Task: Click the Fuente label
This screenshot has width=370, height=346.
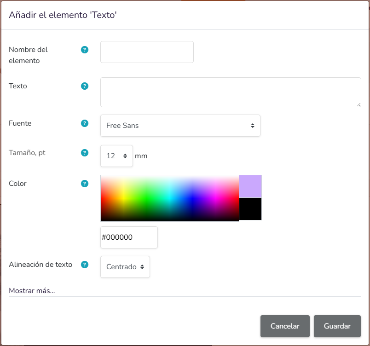Action: click(20, 123)
